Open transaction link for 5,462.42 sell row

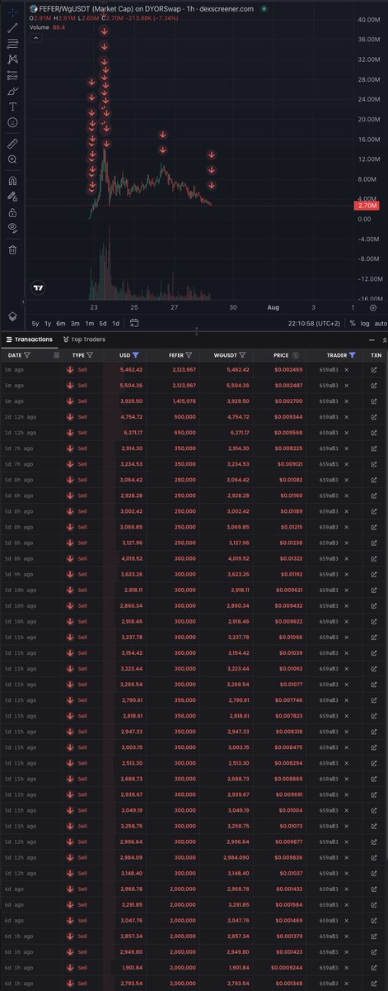375,372
